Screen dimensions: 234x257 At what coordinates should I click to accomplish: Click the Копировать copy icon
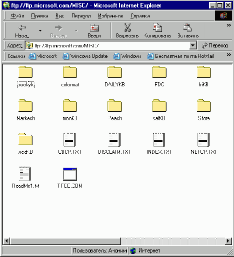pyautogui.click(x=157, y=27)
